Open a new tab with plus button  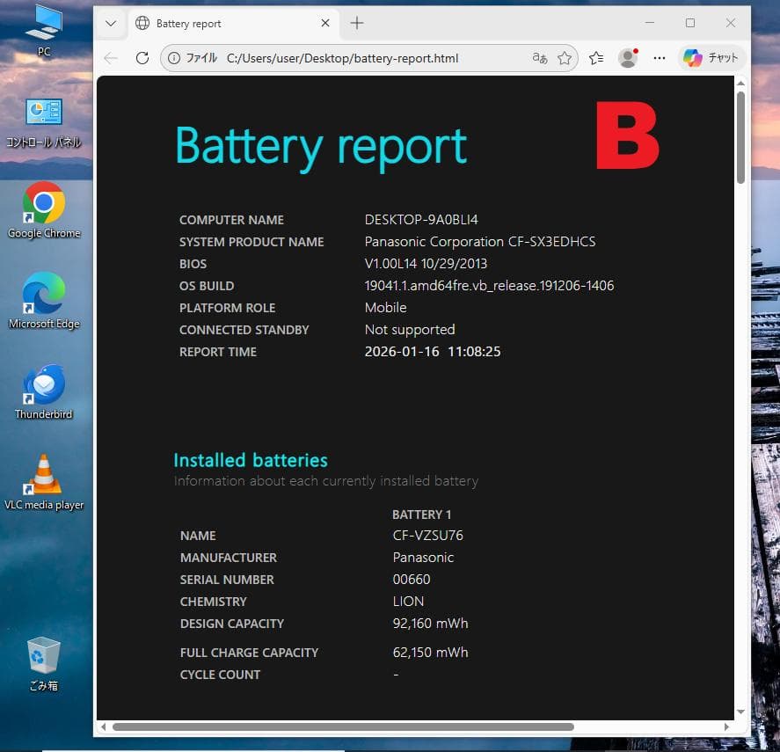coord(356,24)
